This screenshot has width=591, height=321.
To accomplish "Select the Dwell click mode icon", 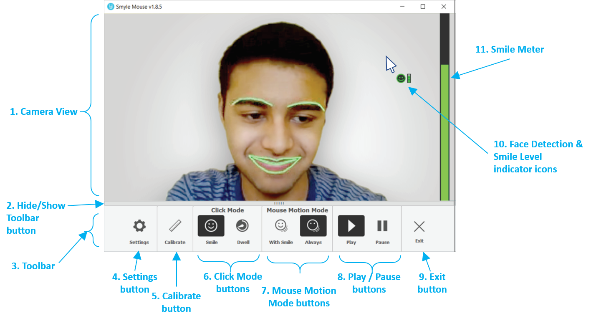I will click(243, 225).
